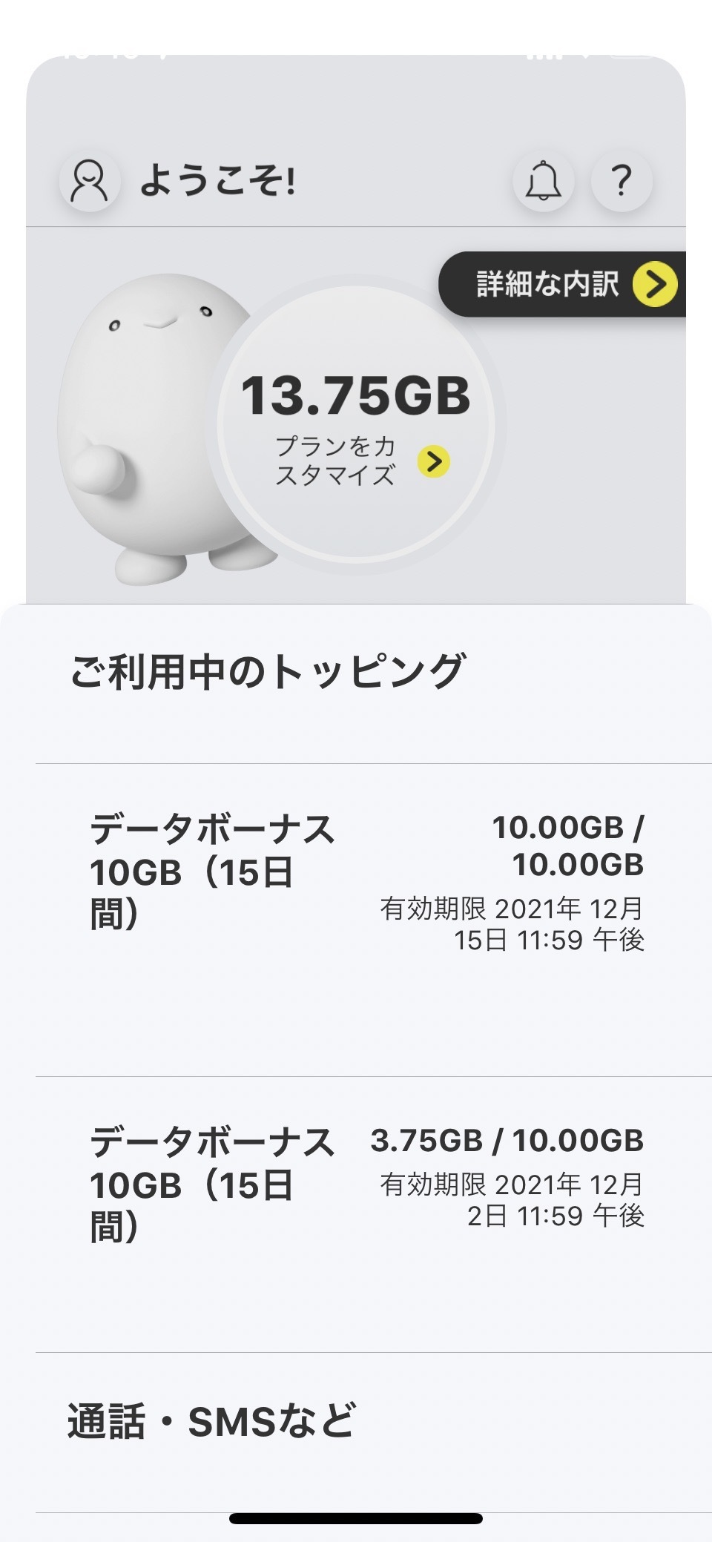The image size is (712, 1542).
Task: Click yellow chevron next to プランをカスタマイズ
Action: click(x=434, y=461)
